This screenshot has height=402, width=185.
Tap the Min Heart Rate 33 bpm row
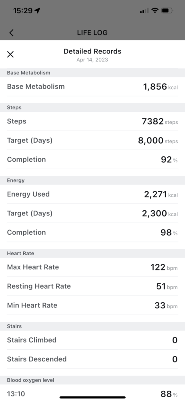click(92, 306)
